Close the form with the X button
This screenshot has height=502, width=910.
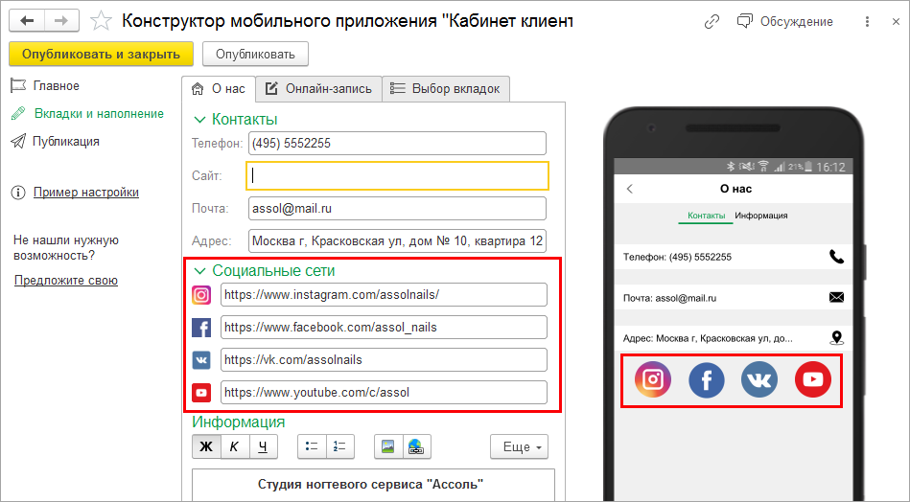[x=896, y=21]
